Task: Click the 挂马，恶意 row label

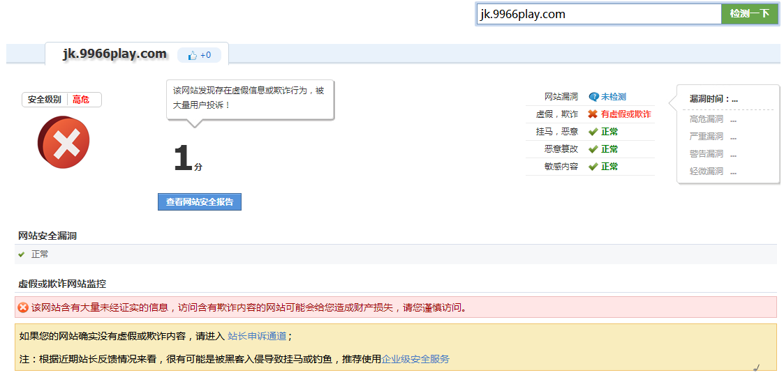Action: [x=556, y=132]
